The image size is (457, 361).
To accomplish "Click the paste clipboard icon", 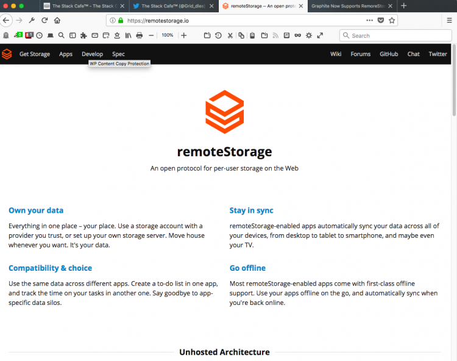I will [252, 35].
